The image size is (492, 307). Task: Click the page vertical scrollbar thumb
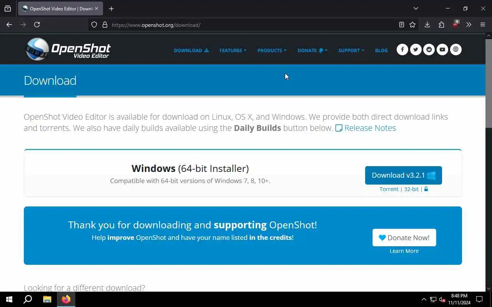click(x=489, y=84)
